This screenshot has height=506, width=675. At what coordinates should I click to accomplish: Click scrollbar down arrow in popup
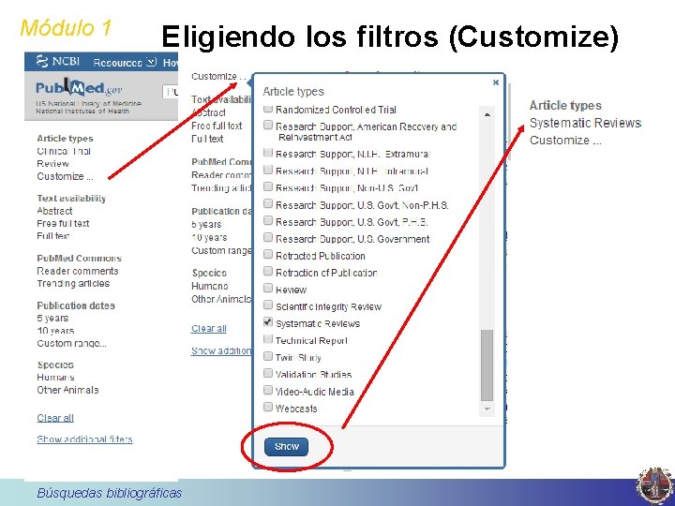click(x=487, y=409)
